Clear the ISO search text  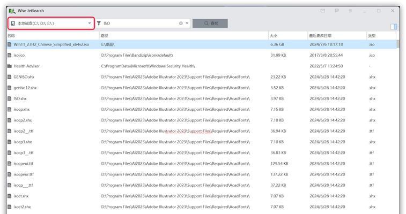[181, 23]
